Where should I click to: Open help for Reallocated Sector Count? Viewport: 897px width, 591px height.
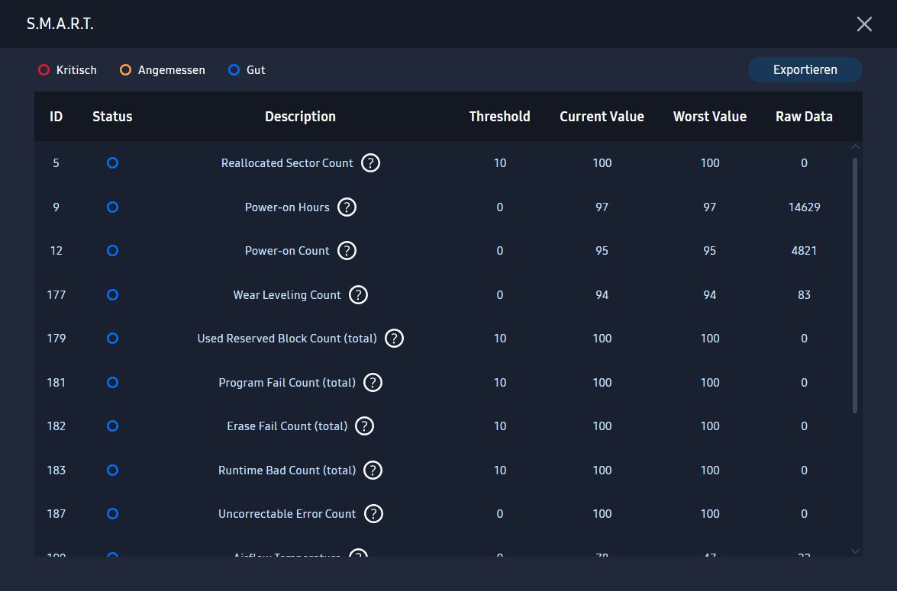(371, 163)
